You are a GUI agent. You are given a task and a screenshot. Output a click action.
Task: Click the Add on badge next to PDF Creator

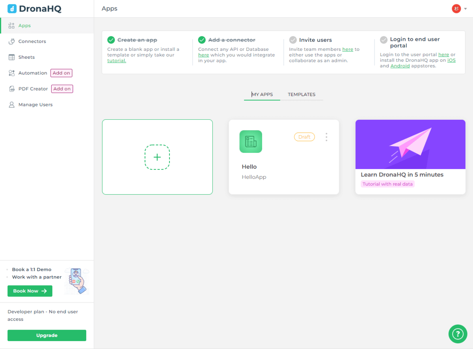[x=62, y=89]
